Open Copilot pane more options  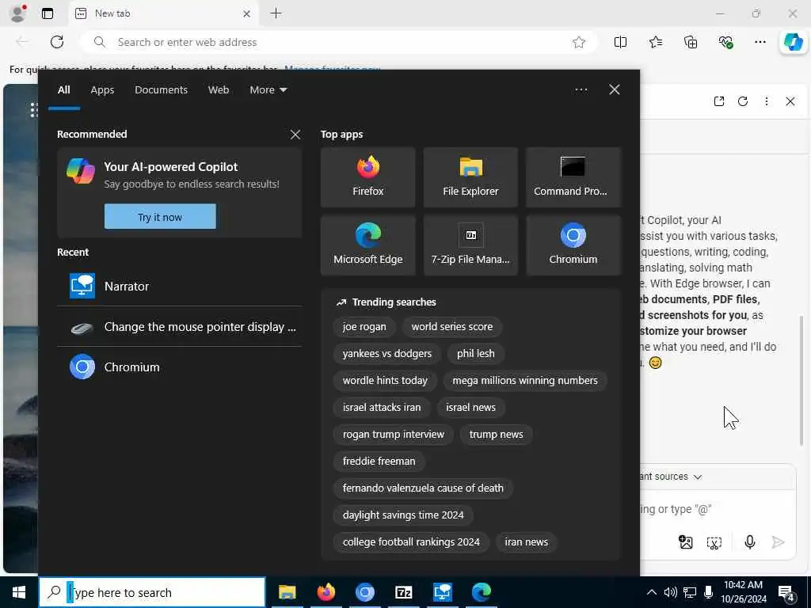(767, 101)
